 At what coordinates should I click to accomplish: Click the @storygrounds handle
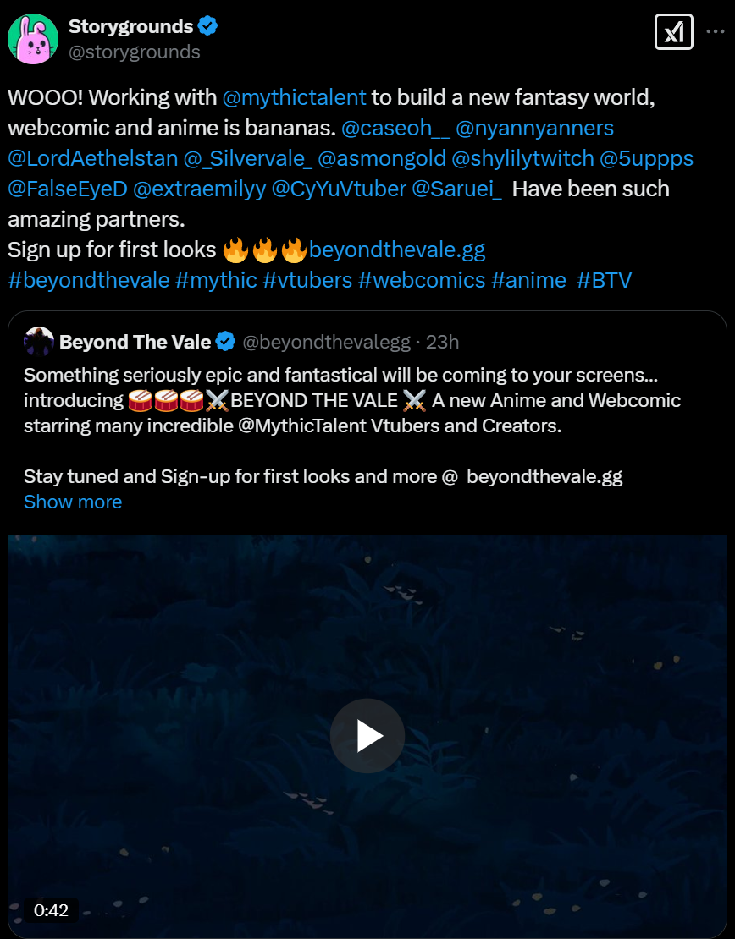click(x=135, y=52)
